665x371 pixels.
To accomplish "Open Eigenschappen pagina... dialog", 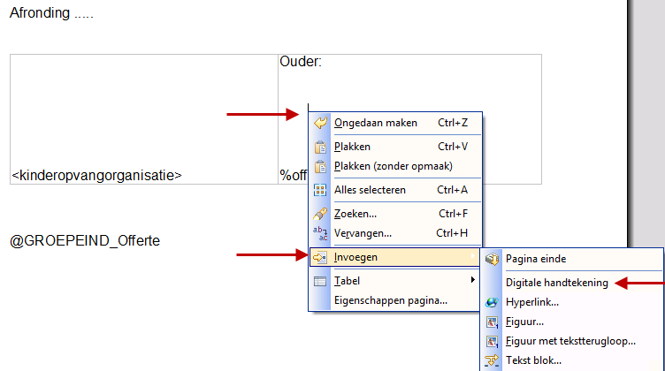I will tap(390, 300).
